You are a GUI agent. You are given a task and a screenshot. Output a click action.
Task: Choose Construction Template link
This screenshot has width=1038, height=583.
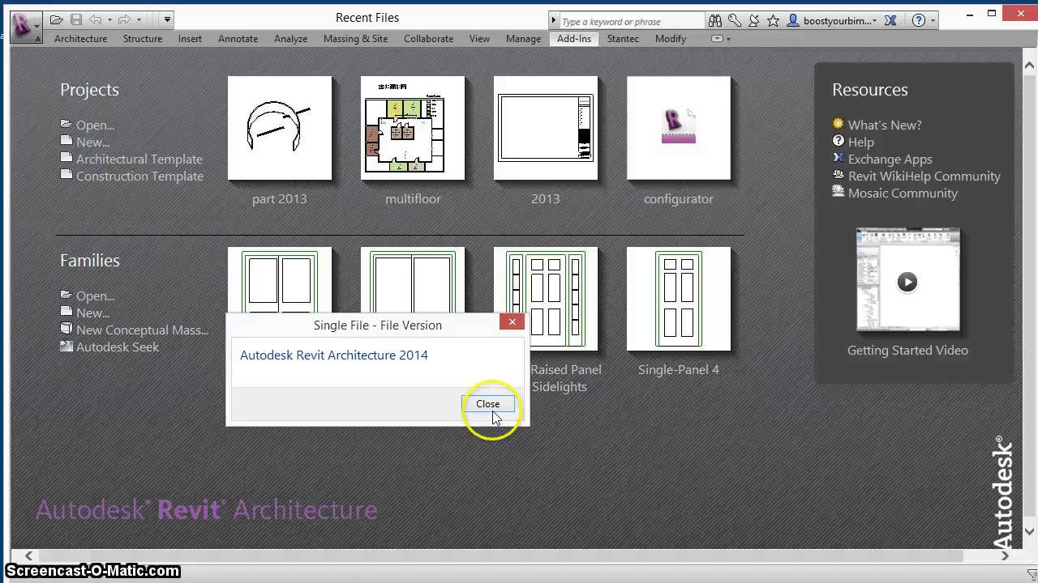[139, 176]
